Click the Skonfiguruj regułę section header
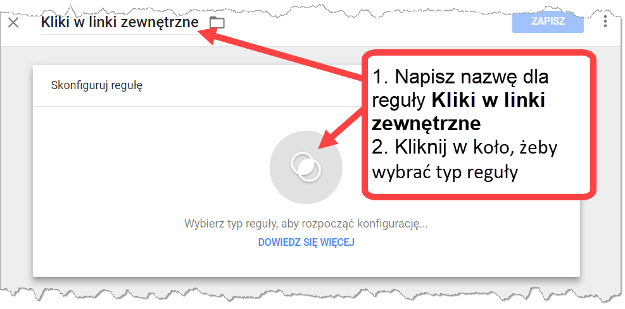 point(97,85)
